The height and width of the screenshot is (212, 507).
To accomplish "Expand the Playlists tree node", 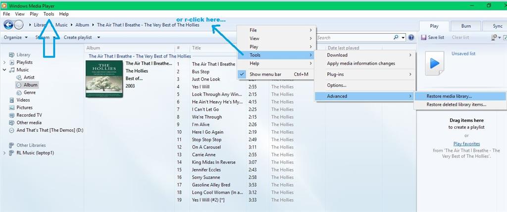I will (x=4, y=62).
